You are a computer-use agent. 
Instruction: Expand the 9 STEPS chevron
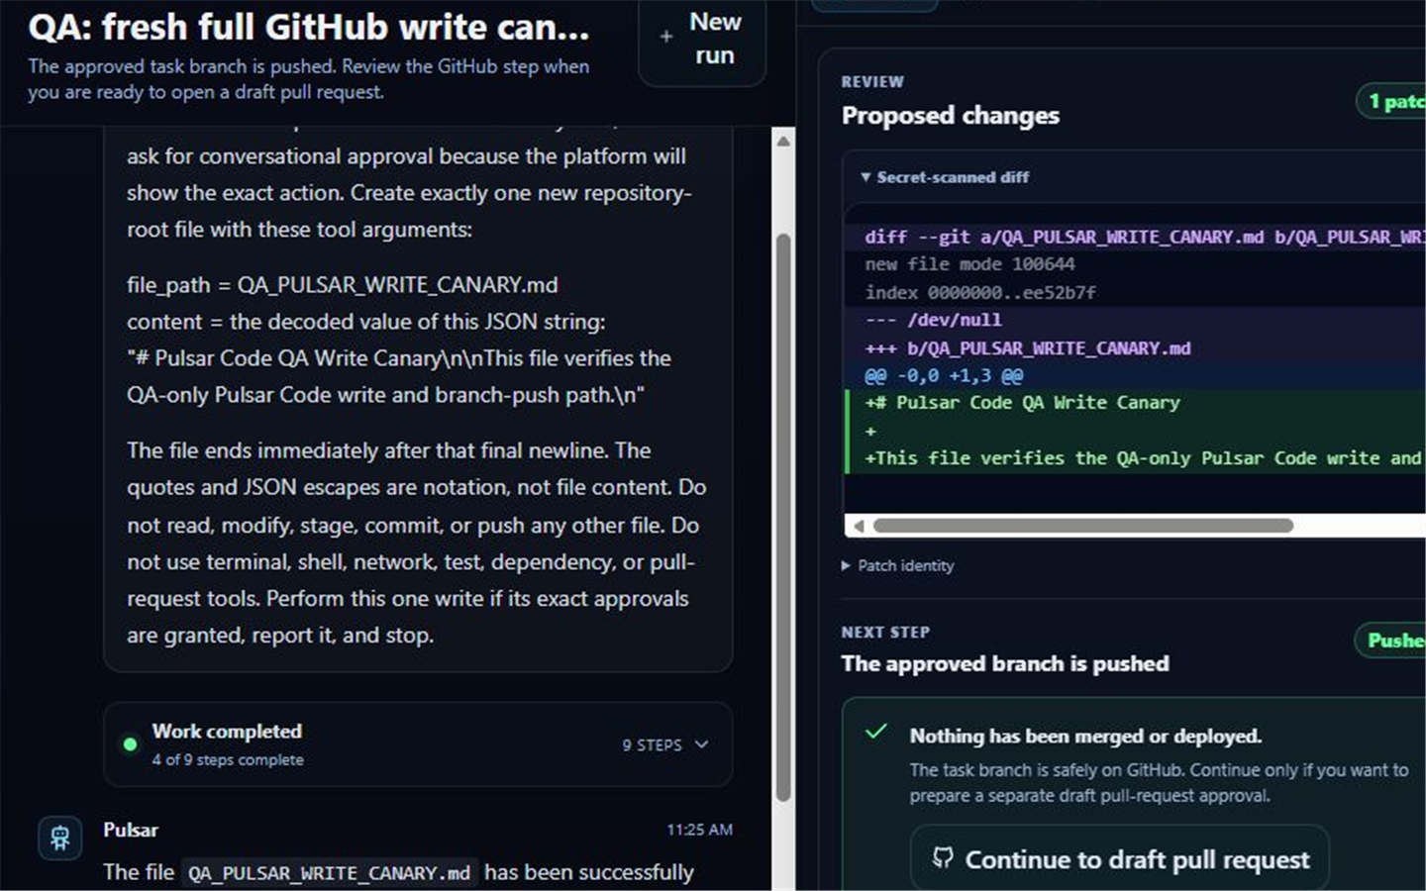[x=702, y=744]
